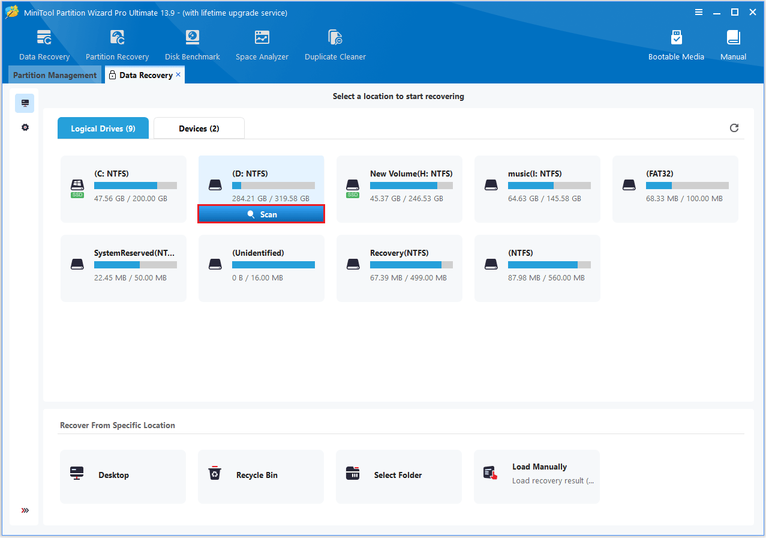The width and height of the screenshot is (766, 538).
Task: Select the Recovery (NTFS) partition card
Action: 399,268
